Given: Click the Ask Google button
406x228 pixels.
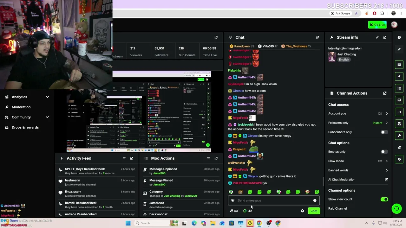Looking at the screenshot, I should 340,13.
